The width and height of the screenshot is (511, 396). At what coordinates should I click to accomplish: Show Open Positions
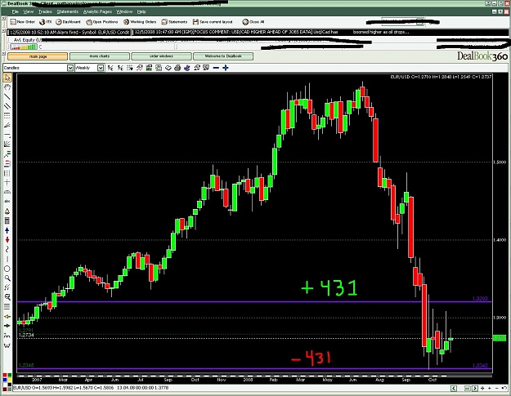click(101, 22)
